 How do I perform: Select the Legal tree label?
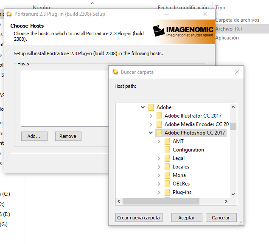click(x=179, y=158)
